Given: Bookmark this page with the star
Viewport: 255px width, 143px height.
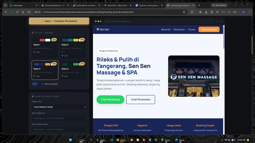Looking at the screenshot, I should coord(184,12).
